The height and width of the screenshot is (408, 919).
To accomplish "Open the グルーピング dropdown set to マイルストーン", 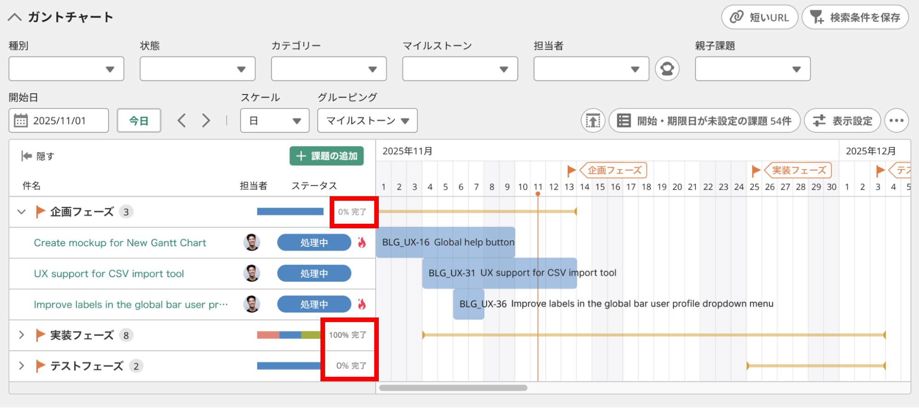I will [x=367, y=121].
